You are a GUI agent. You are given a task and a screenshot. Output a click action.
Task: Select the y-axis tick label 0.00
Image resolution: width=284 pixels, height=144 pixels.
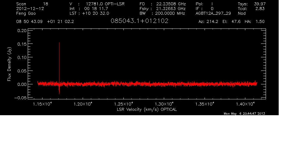point(22,84)
